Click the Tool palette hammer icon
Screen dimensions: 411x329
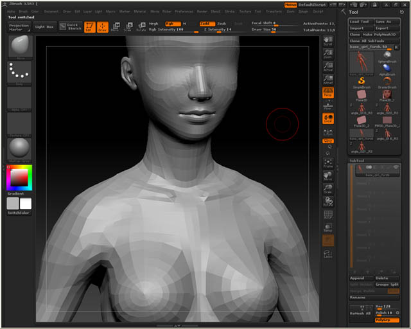(x=344, y=12)
